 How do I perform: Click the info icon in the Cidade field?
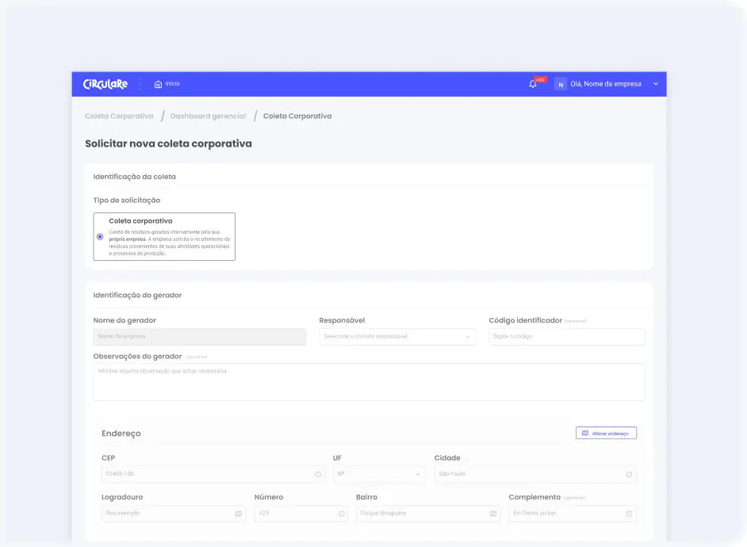point(629,475)
